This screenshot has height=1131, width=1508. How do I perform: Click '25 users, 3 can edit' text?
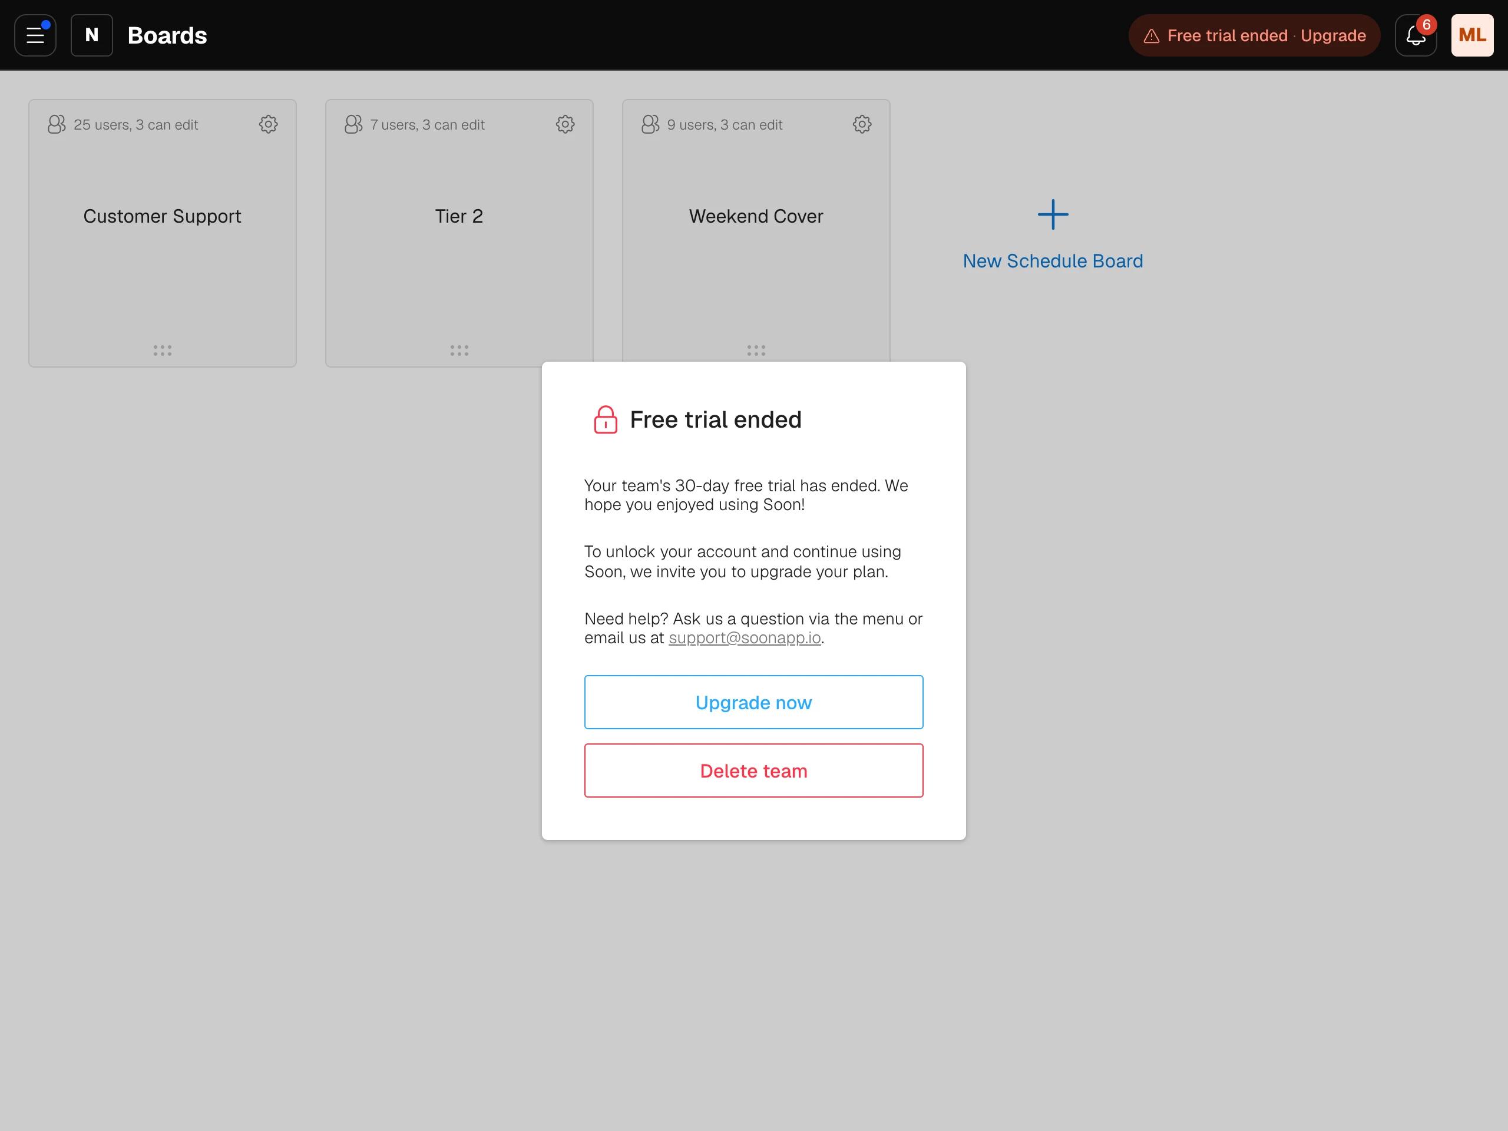point(135,125)
